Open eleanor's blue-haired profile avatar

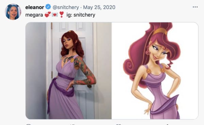(x=13, y=12)
